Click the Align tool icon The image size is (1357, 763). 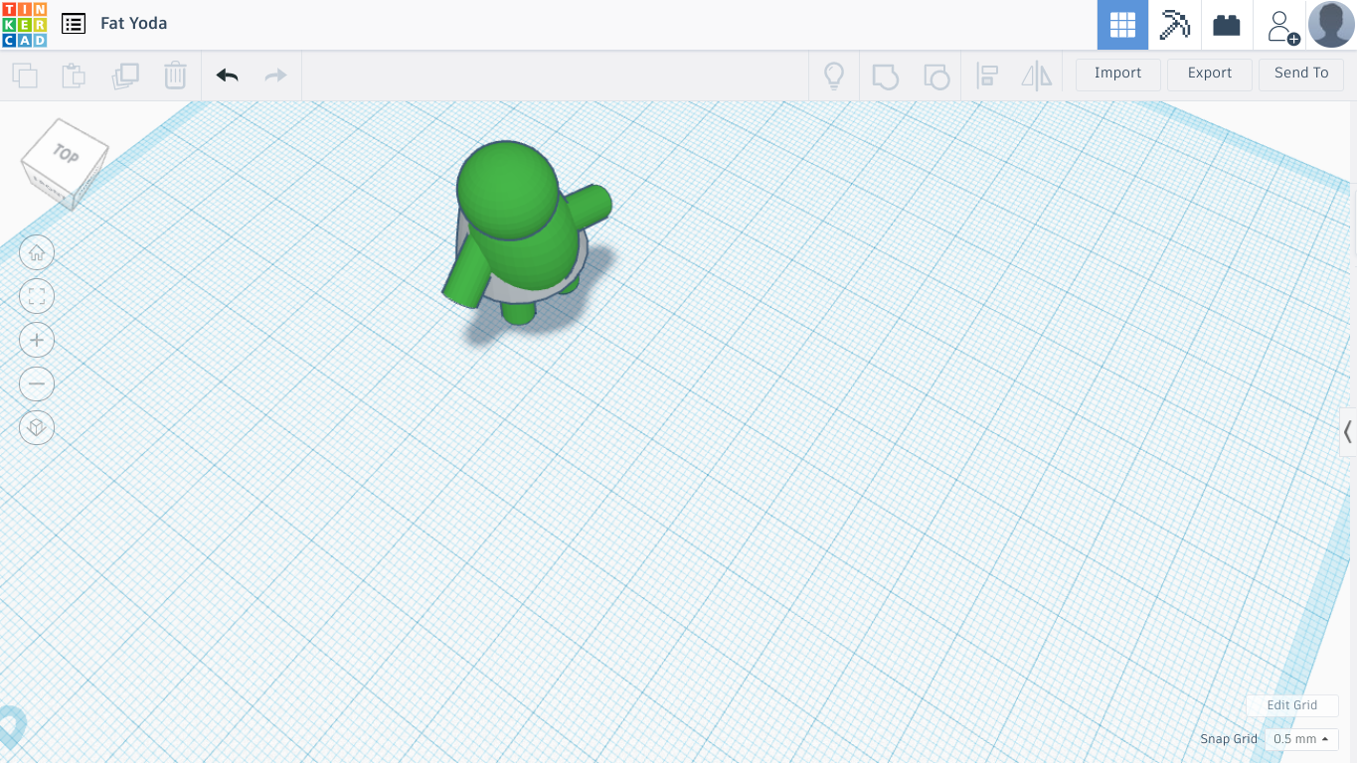point(987,76)
